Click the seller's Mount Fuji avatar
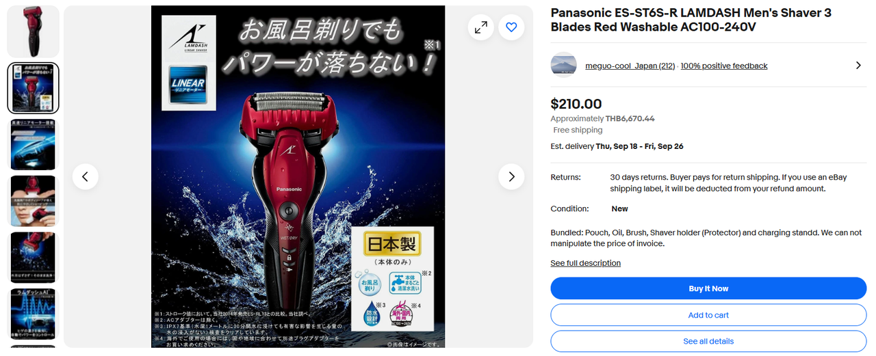 point(564,65)
